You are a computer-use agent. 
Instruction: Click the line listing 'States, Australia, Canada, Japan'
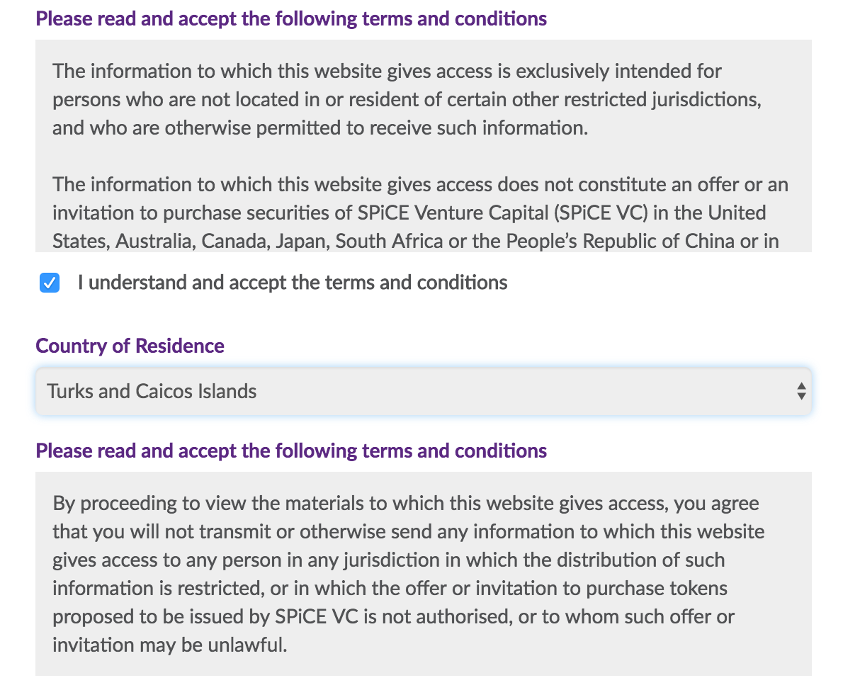(416, 242)
